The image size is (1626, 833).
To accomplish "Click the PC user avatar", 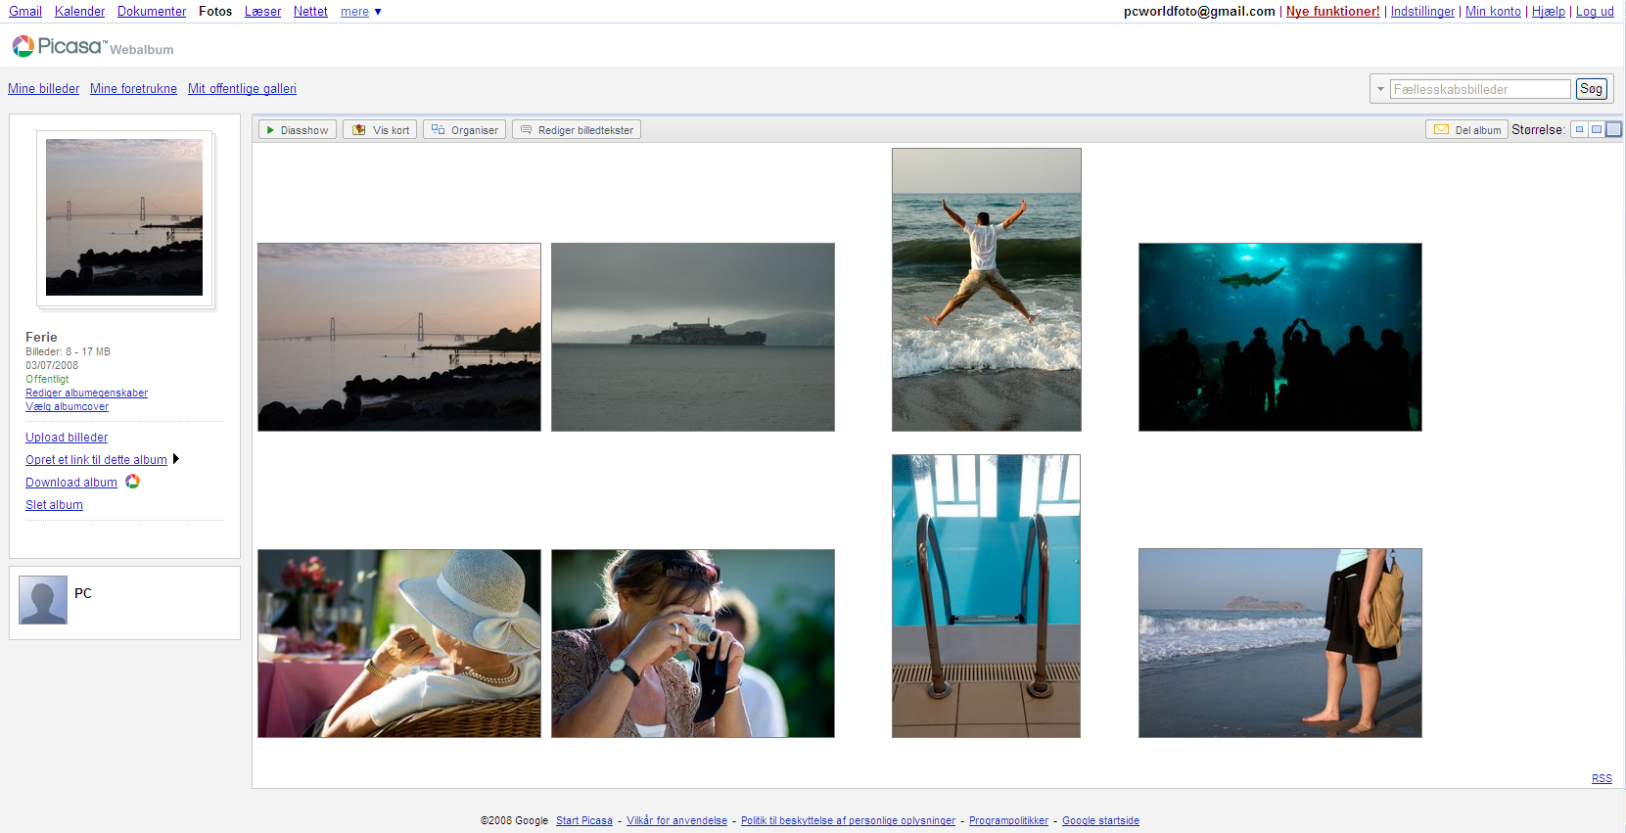I will point(43,600).
